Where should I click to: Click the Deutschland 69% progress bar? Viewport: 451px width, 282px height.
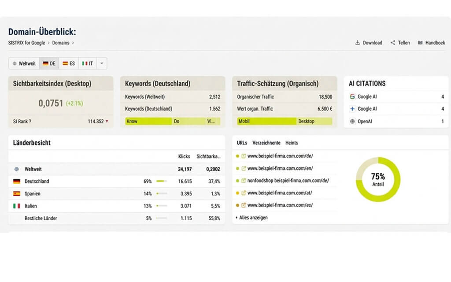tap(162, 181)
